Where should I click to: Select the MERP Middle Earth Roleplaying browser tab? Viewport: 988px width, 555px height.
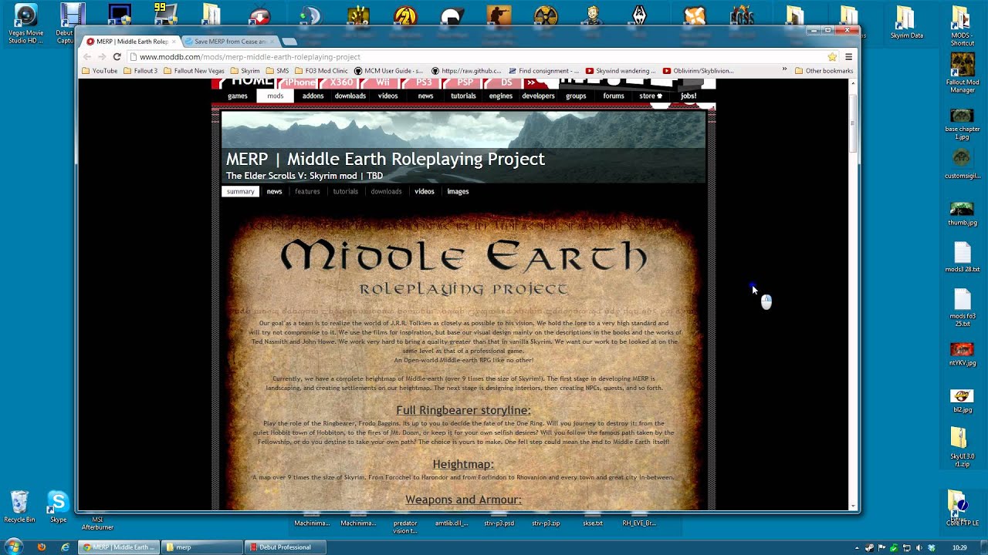[131, 41]
